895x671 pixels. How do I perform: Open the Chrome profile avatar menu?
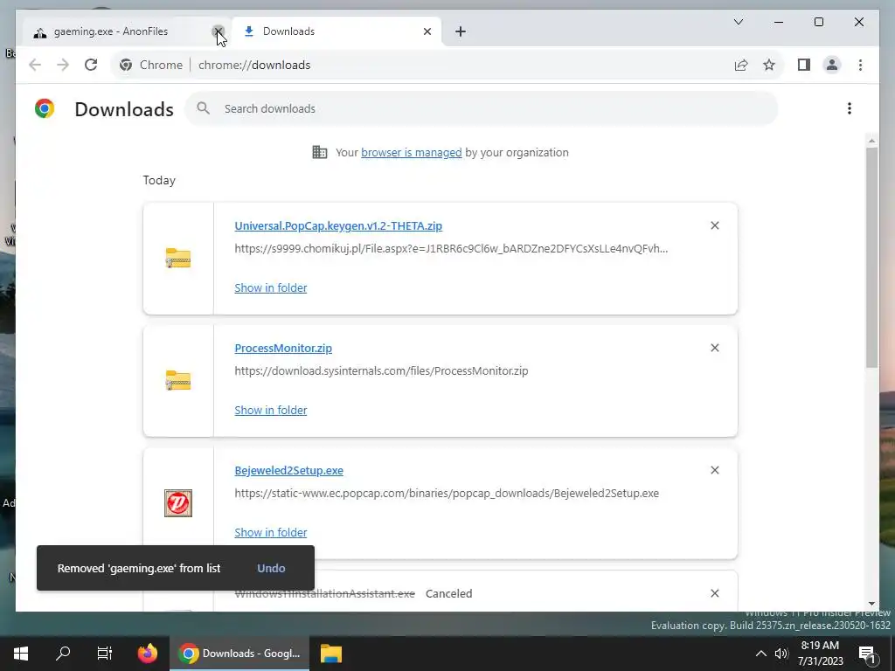[832, 65]
